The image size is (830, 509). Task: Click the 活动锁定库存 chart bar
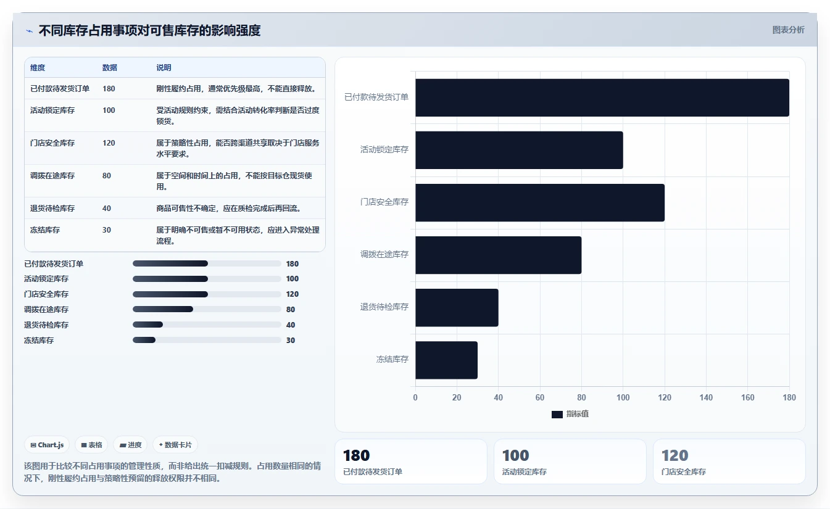click(x=519, y=150)
